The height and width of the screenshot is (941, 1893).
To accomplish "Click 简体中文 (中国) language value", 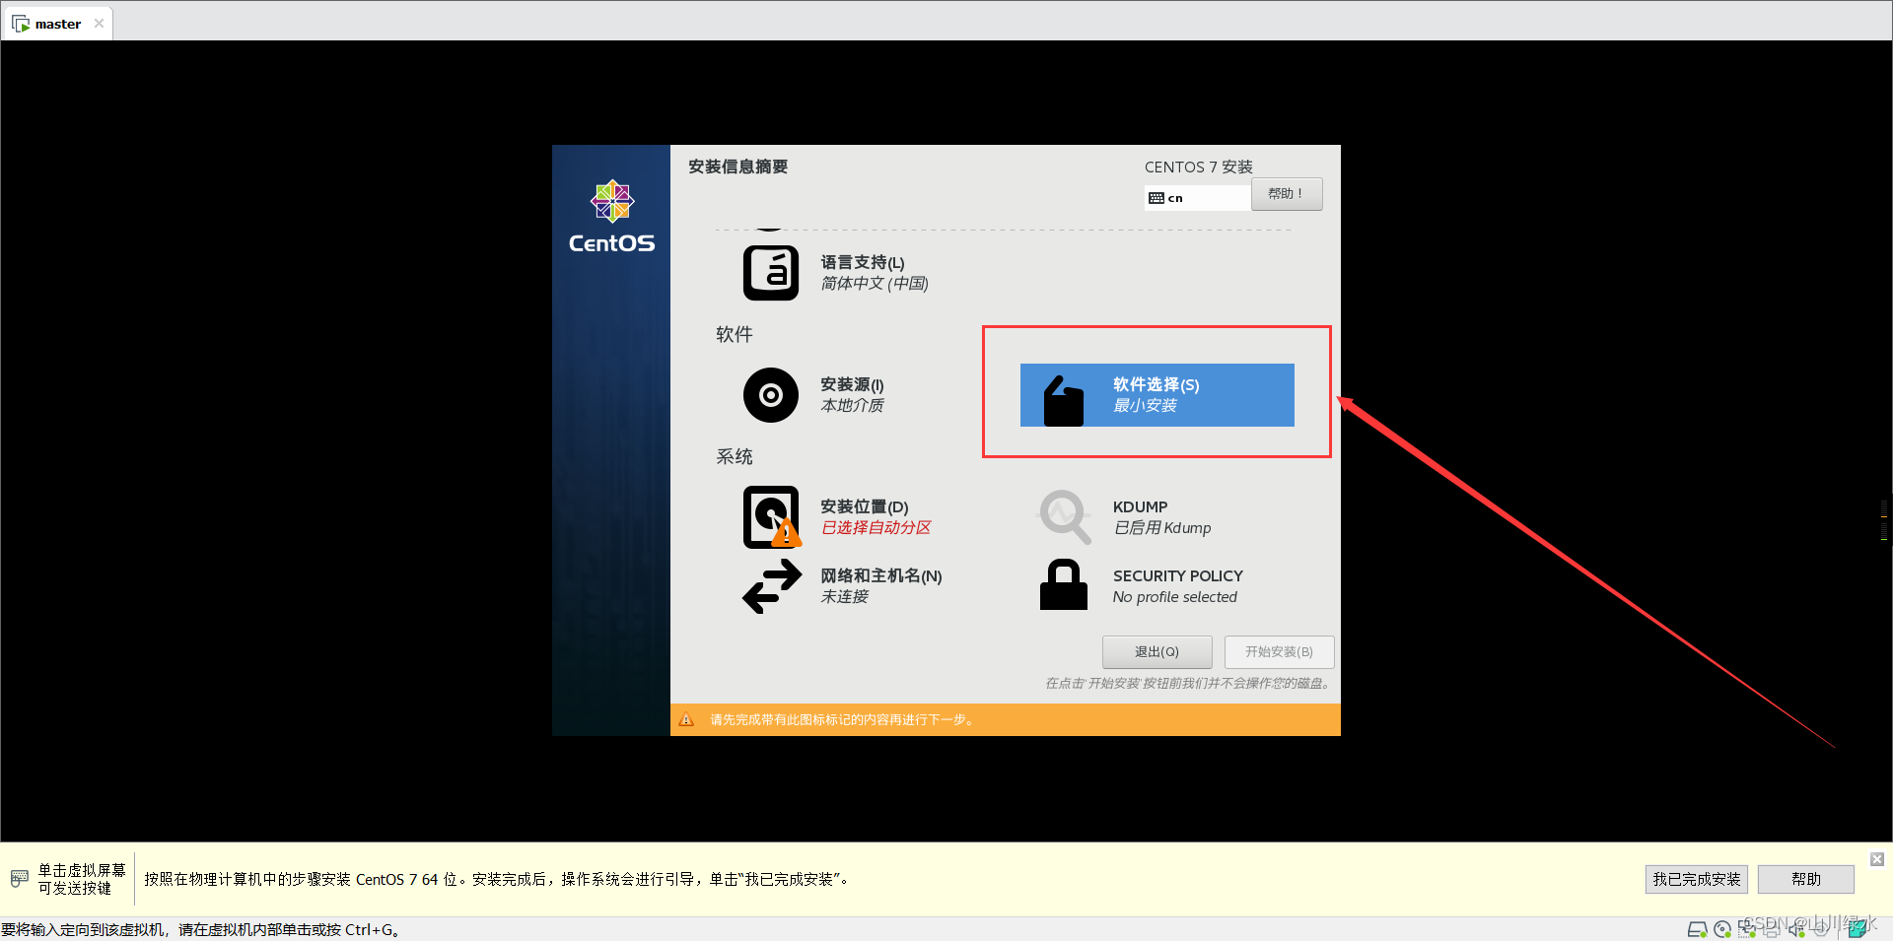I will click(x=875, y=284).
